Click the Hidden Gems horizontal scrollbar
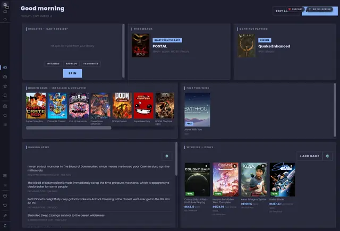The image size is (340, 231). (69, 128)
